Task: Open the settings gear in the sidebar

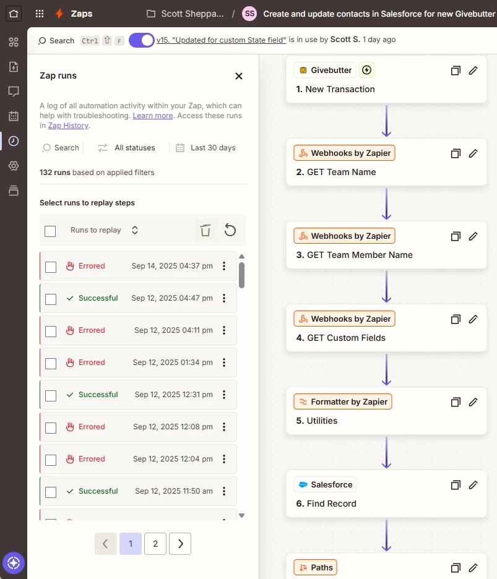Action: (14, 166)
